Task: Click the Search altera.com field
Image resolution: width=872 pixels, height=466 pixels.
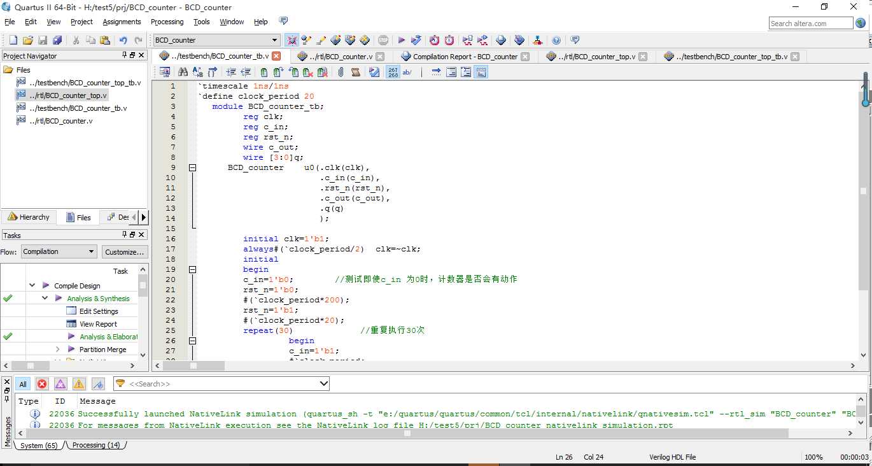Action: (x=811, y=24)
